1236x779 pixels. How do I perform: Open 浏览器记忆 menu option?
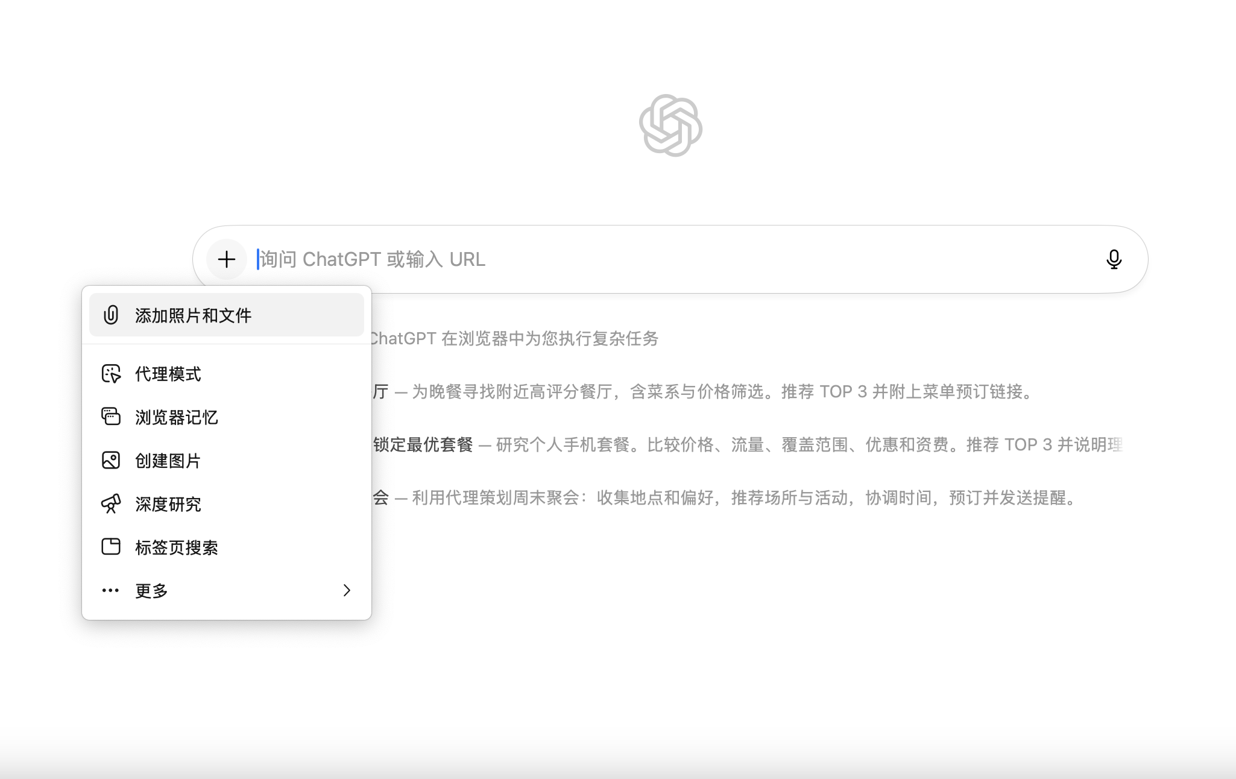(x=176, y=417)
